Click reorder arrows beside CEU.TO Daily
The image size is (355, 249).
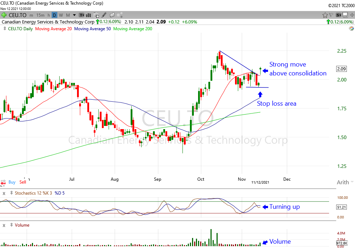point(5,28)
